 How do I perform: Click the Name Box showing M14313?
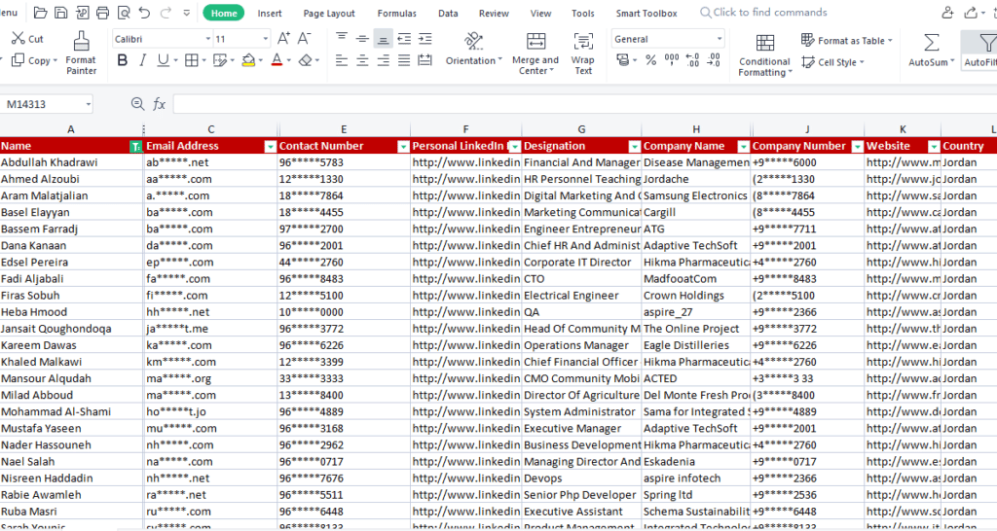pos(47,104)
